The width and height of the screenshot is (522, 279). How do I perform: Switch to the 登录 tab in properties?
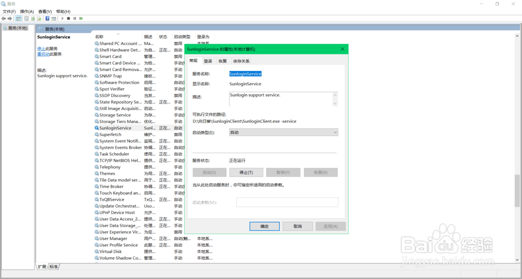208,61
